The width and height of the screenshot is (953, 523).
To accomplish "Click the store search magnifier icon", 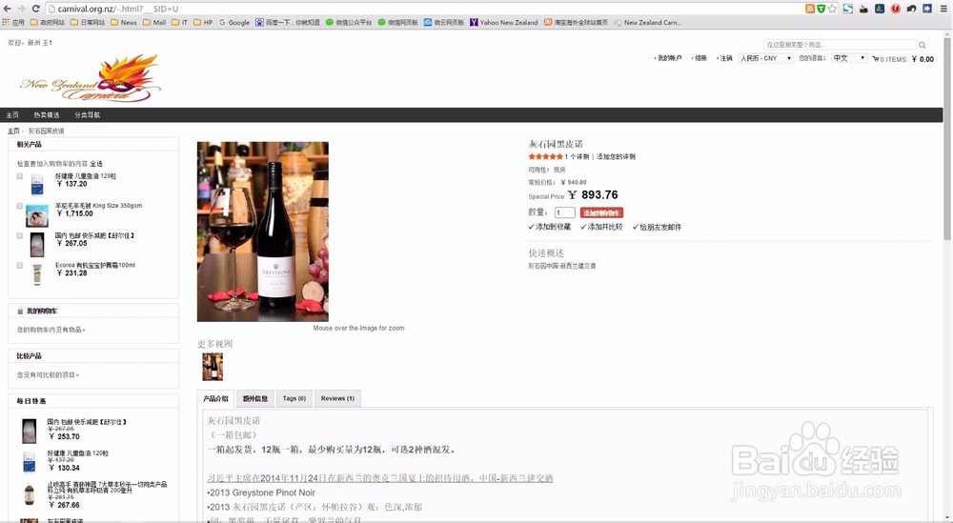I will (x=922, y=45).
